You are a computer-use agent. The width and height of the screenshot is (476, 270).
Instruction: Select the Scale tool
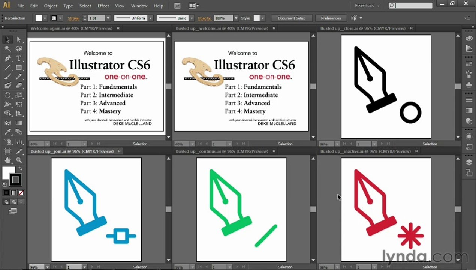[19, 95]
